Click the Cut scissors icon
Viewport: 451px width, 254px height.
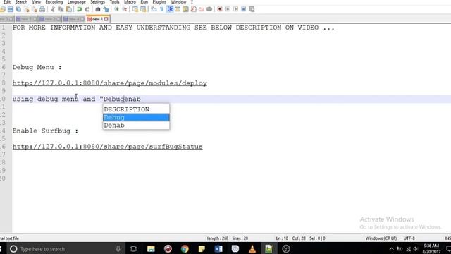pos(53,9)
